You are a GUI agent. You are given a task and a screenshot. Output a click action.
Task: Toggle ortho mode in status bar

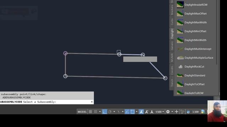click(105, 112)
